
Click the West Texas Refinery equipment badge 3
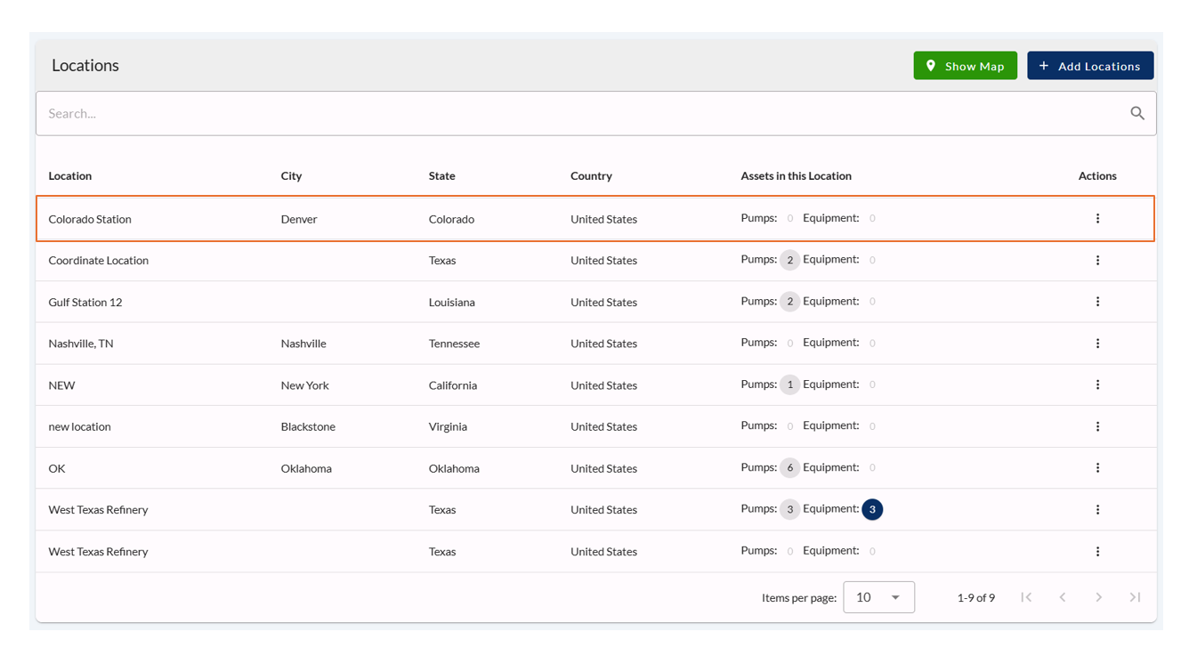pos(872,510)
